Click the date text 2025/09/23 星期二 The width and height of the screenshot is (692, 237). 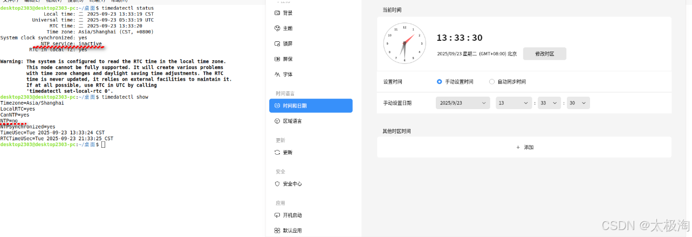pyautogui.click(x=457, y=54)
